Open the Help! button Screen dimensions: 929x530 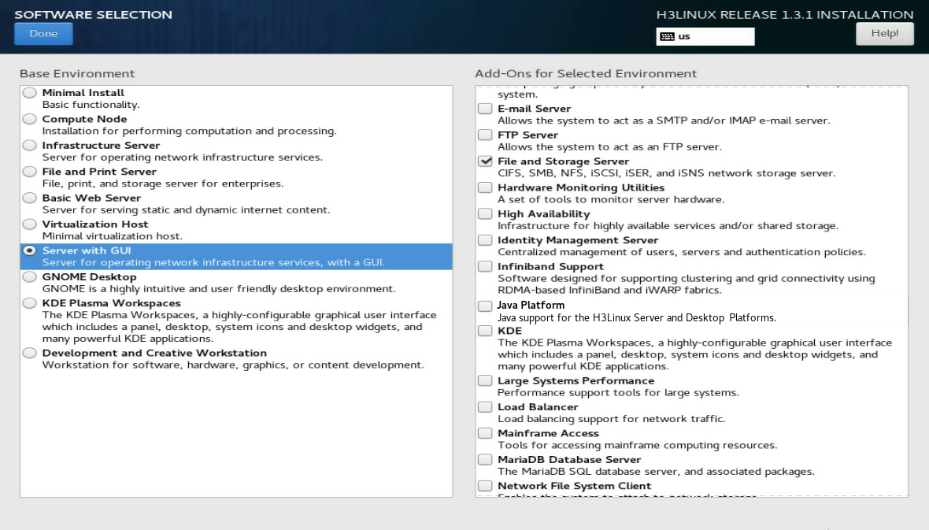tap(885, 34)
